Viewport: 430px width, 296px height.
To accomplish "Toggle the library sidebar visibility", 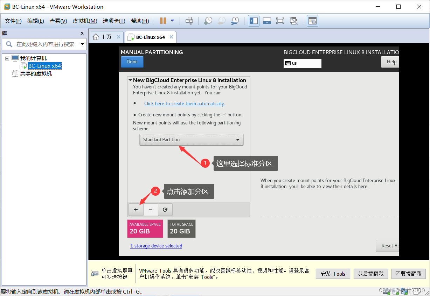I will pos(254,21).
